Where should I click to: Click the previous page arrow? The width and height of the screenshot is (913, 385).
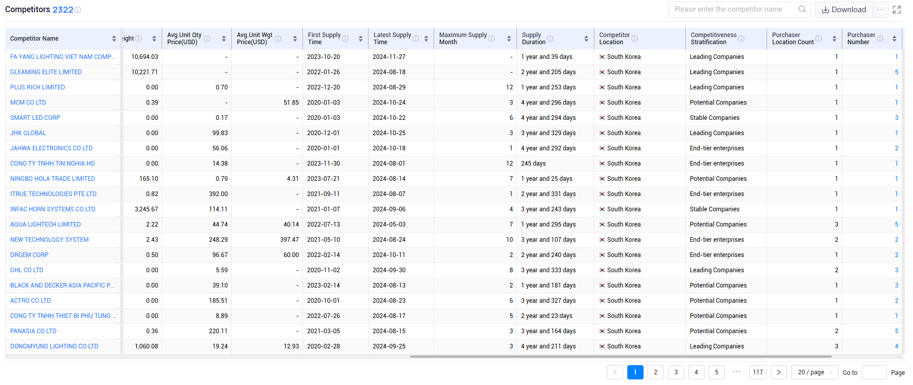(x=615, y=372)
